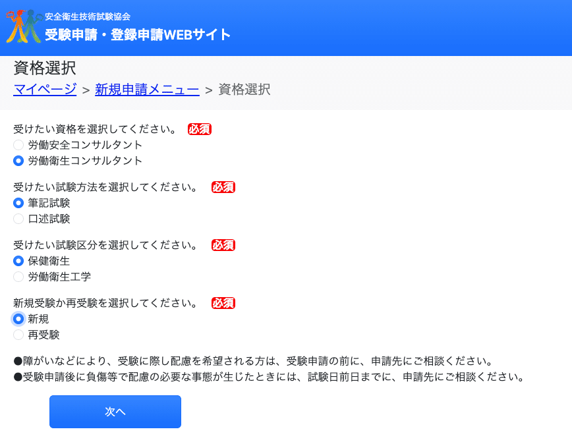Click 必須 badge beside 新規受験か再受験 question
The height and width of the screenshot is (448, 572).
click(223, 303)
